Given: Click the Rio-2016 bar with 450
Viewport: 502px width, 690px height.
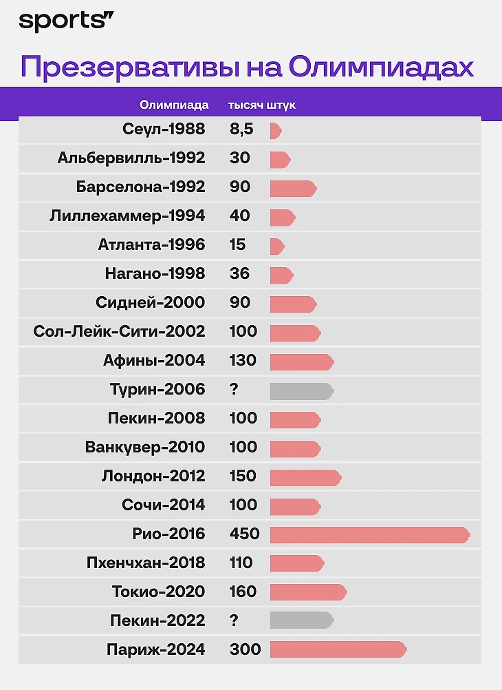Looking at the screenshot, I should (370, 534).
